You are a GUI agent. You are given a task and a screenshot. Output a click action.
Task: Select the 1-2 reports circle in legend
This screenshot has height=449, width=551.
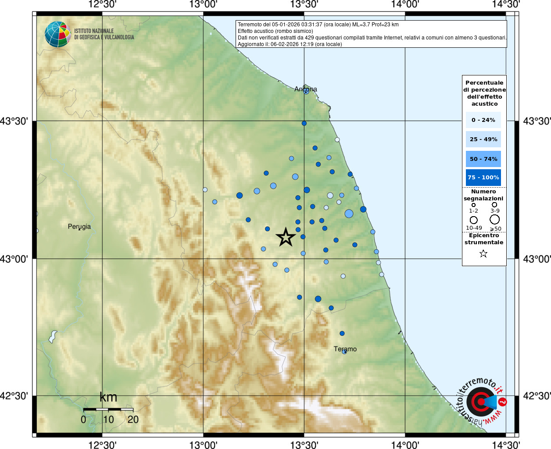coord(473,205)
